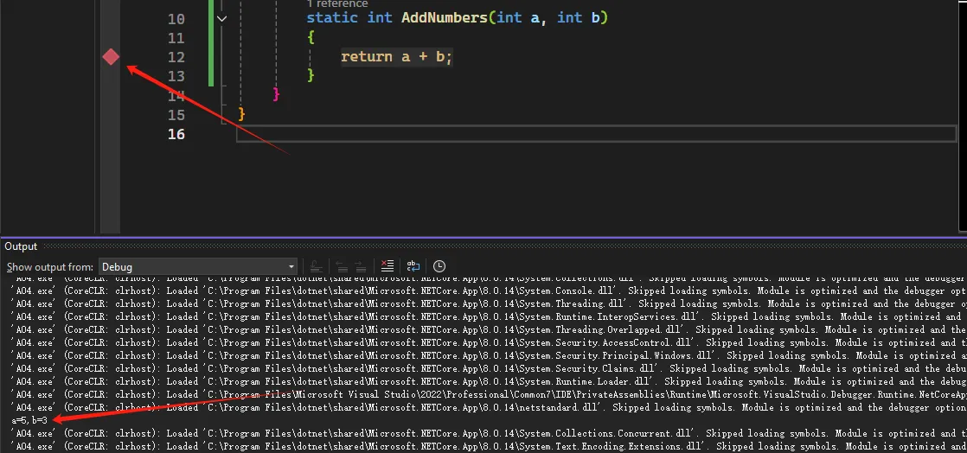Click the 'Show output from:' label
The image size is (967, 453).
(x=50, y=267)
